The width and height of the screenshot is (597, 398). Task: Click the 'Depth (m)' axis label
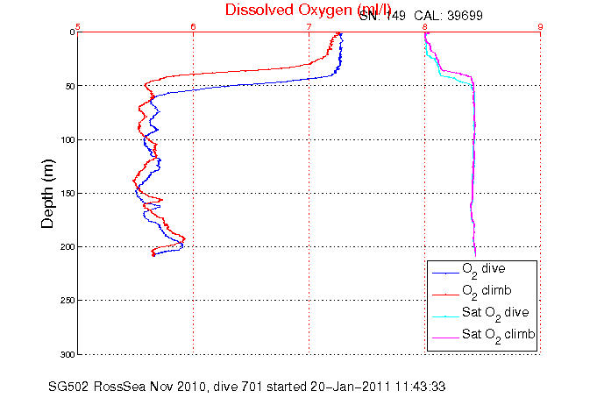48,194
